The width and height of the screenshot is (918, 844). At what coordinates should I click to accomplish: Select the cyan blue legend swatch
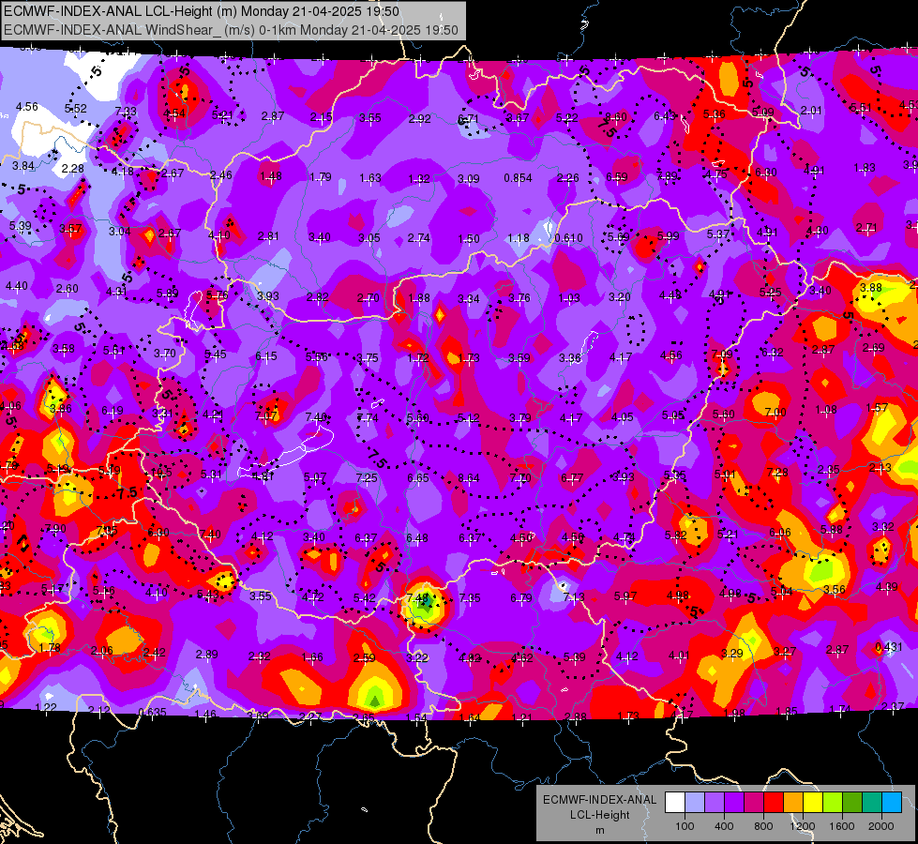pos(892,803)
